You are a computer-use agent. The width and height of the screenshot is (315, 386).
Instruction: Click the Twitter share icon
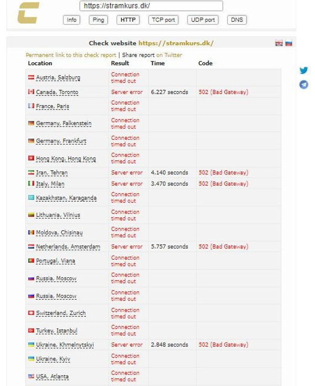click(x=303, y=70)
